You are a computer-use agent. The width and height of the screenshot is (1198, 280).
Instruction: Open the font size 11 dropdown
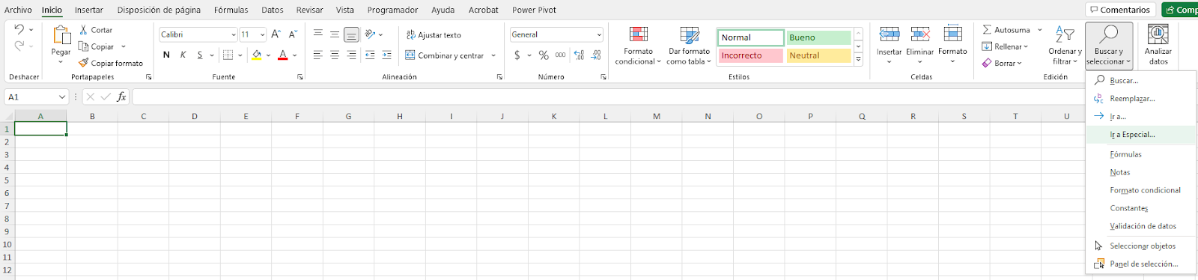pos(262,34)
